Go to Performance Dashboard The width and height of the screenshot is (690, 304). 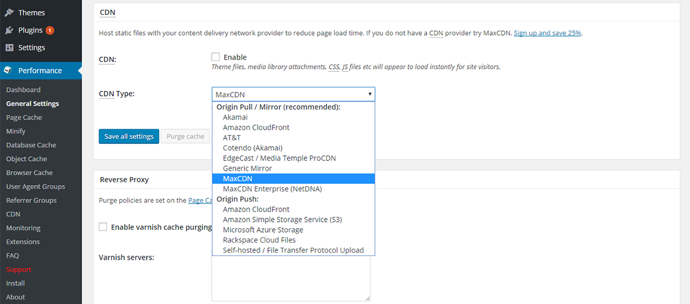coord(24,90)
